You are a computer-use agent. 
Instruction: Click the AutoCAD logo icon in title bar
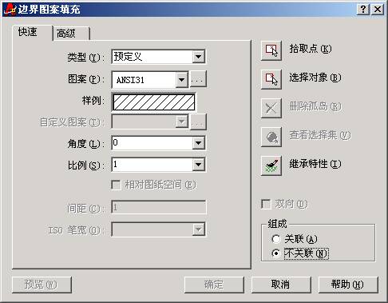click(x=10, y=10)
